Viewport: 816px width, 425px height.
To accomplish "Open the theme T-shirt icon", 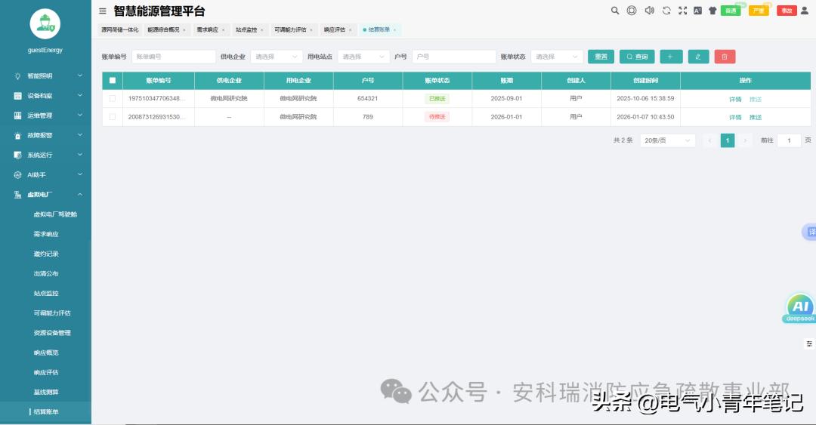I will click(712, 11).
